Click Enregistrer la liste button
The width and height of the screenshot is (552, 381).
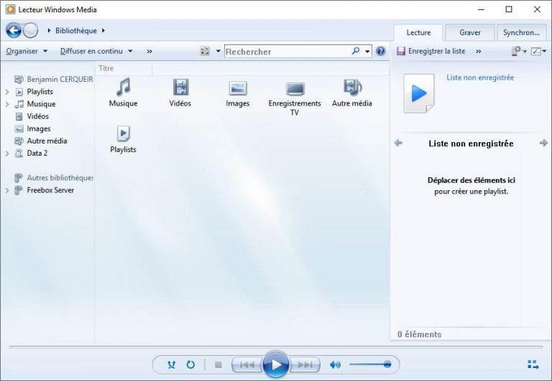(x=431, y=52)
